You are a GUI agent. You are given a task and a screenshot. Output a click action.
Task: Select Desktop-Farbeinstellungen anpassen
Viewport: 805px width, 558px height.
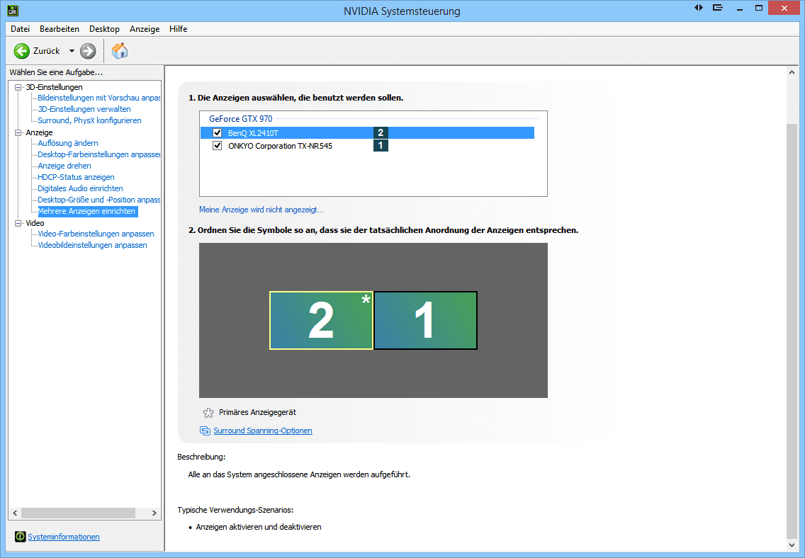click(99, 154)
